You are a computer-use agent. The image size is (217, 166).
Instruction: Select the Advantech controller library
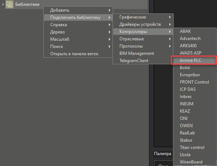click(x=195, y=39)
